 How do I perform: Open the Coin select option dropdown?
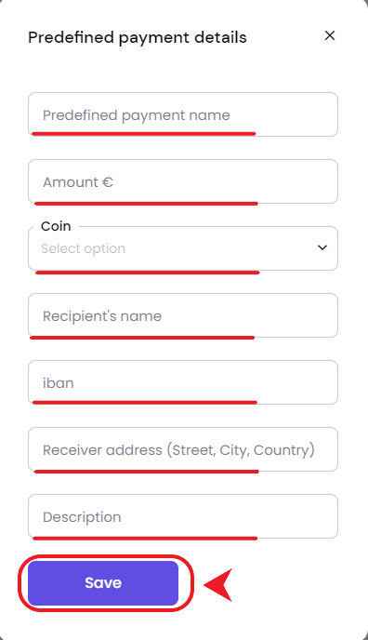pos(183,248)
